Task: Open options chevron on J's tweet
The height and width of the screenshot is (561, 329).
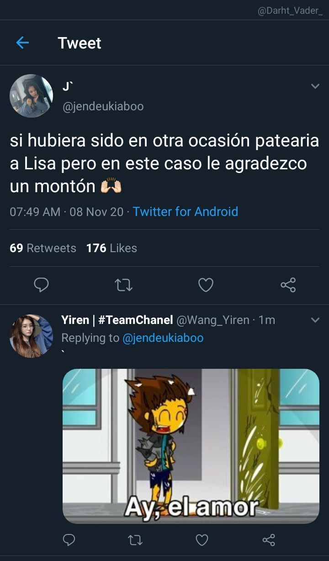Action: click(315, 86)
